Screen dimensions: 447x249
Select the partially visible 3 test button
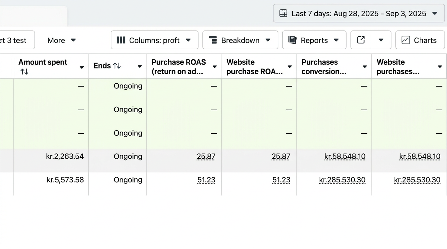click(17, 40)
